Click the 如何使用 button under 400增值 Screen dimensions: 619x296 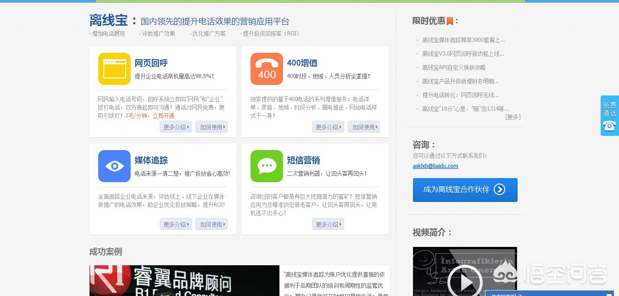click(364, 127)
